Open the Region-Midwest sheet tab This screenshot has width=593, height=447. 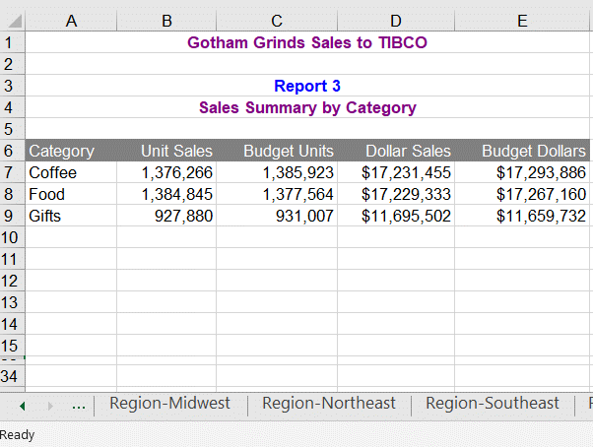tap(169, 404)
